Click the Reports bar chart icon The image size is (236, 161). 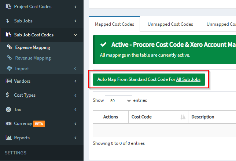click(8, 137)
